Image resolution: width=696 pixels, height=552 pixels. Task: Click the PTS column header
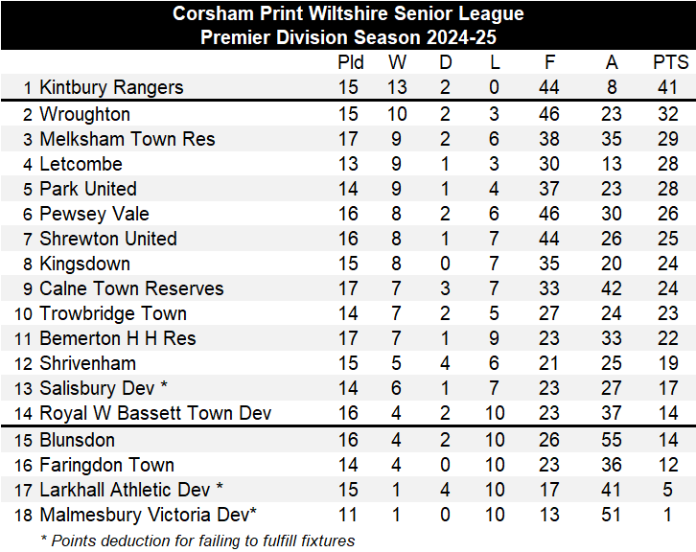[x=671, y=63]
